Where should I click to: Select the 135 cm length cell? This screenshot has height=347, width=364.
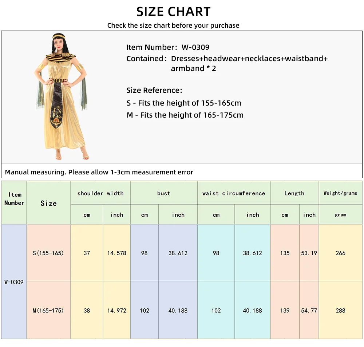pos(285,253)
